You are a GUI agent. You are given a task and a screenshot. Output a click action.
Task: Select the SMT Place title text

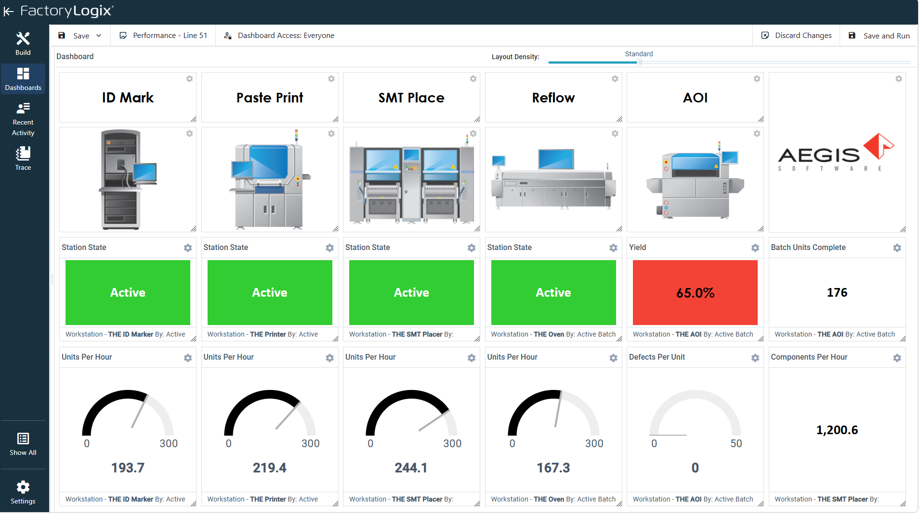[x=411, y=98]
